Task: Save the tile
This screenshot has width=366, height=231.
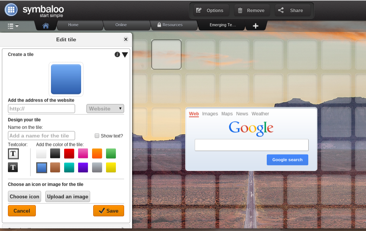Action: tap(109, 211)
